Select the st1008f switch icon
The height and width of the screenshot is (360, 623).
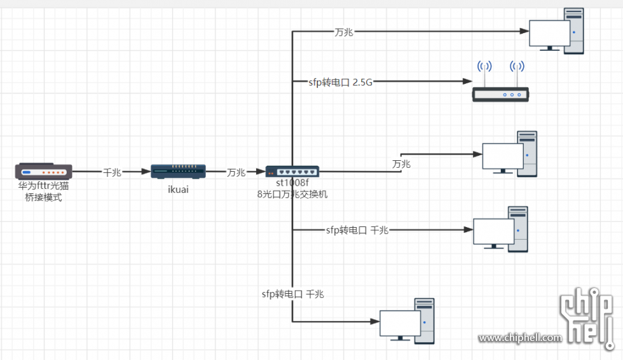(292, 172)
